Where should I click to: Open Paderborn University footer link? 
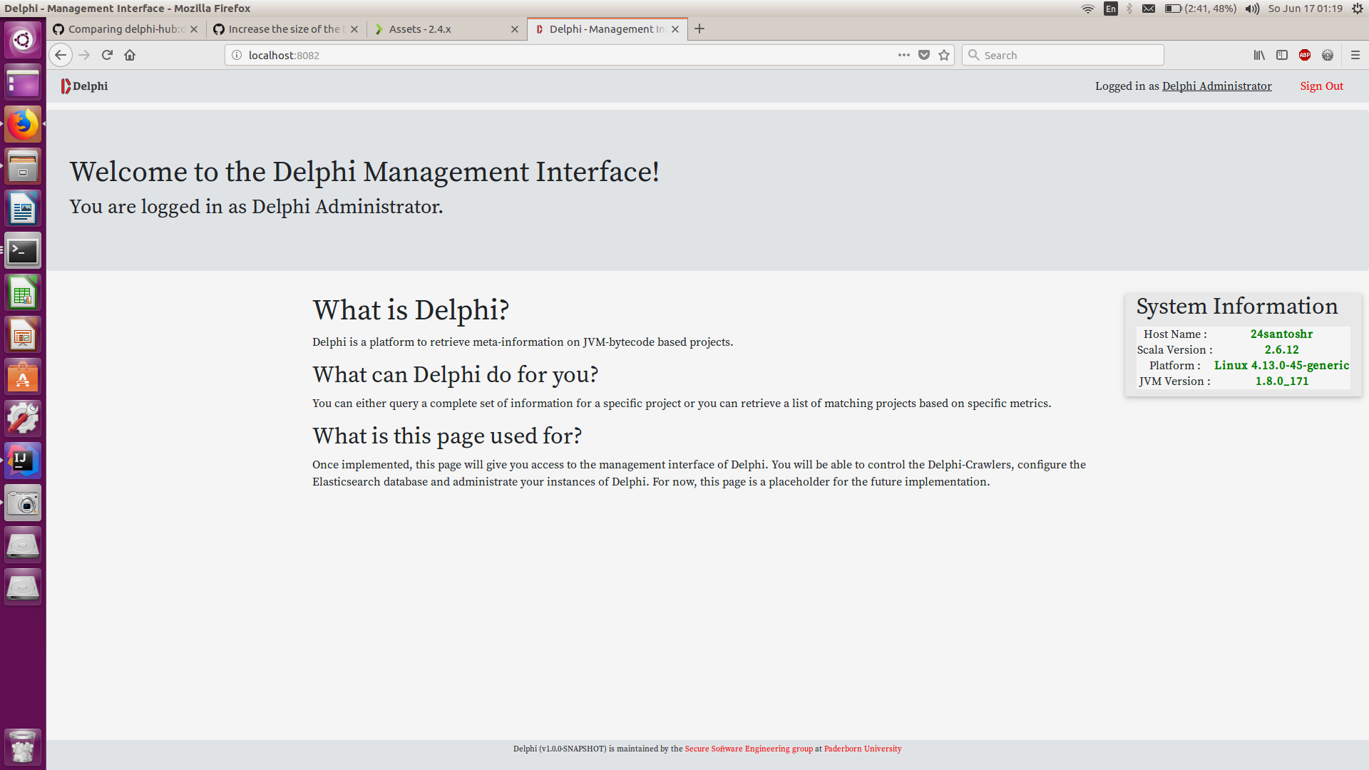tap(862, 749)
